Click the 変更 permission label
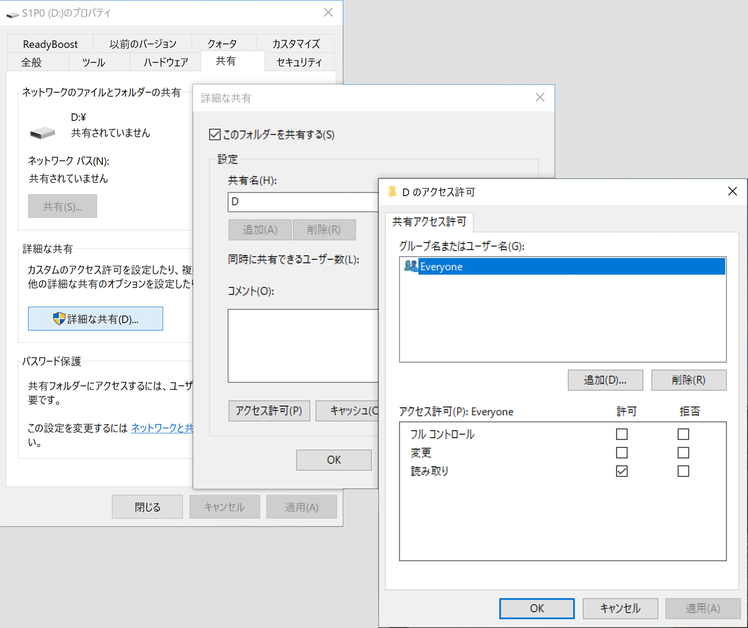Viewport: 748px width, 628px height. 421,453
